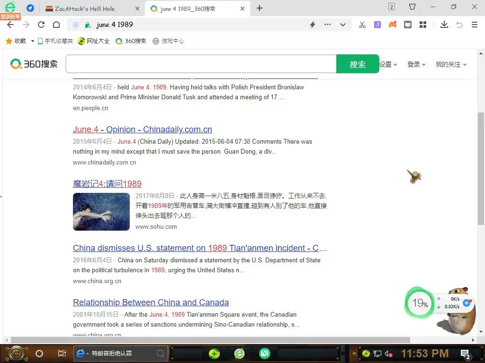The image size is (485, 363).
Task: Open the notification center icon
Action: 466,354
